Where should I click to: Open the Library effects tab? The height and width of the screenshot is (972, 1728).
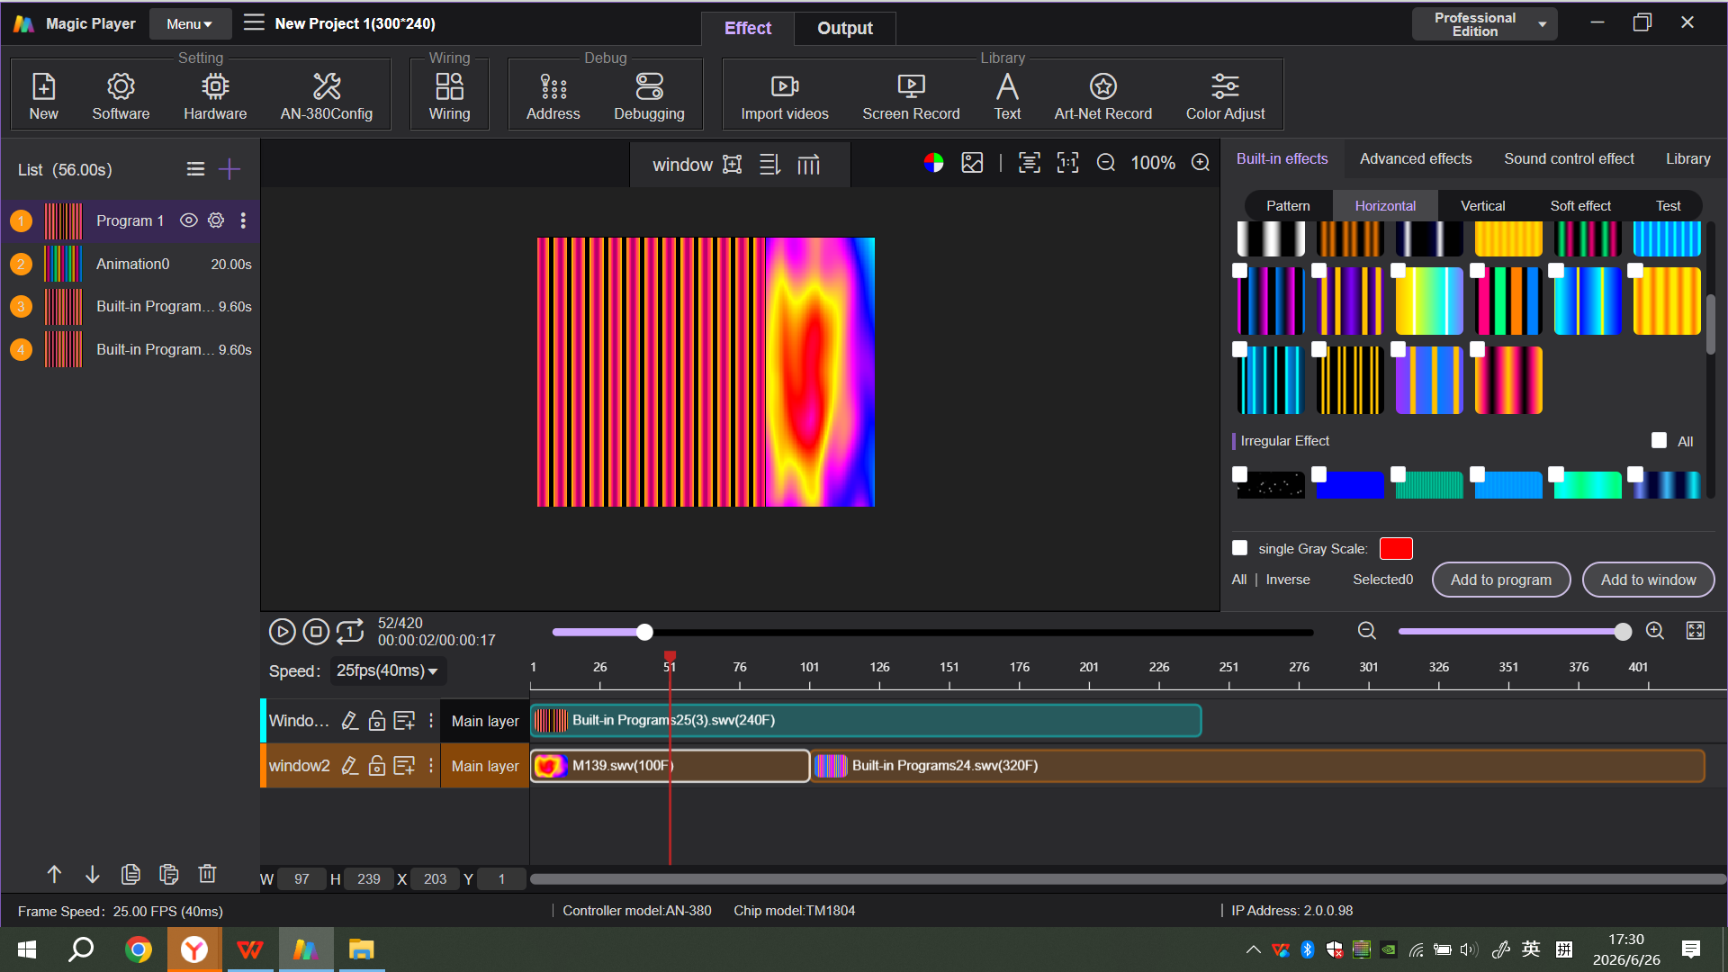click(1687, 158)
